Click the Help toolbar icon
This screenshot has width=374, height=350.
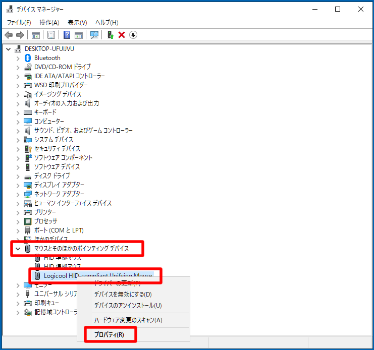coord(67,35)
